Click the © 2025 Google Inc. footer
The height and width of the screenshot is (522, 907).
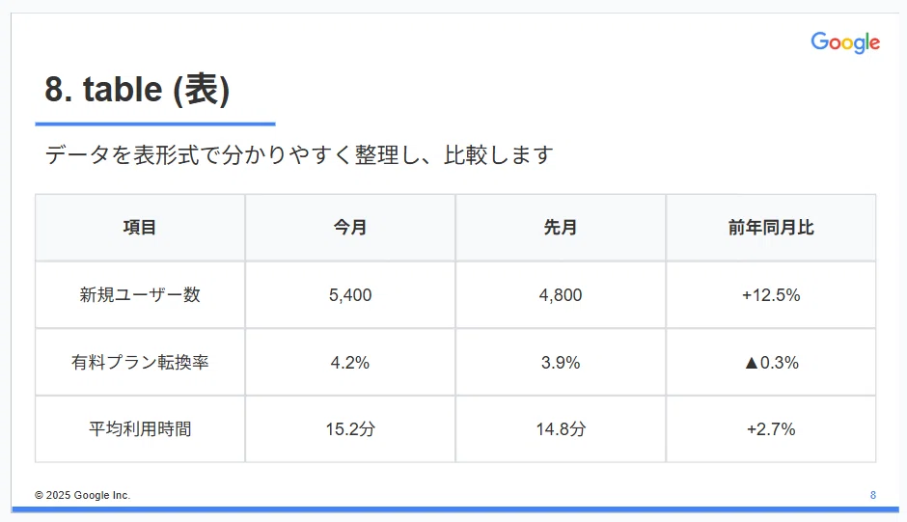[82, 495]
